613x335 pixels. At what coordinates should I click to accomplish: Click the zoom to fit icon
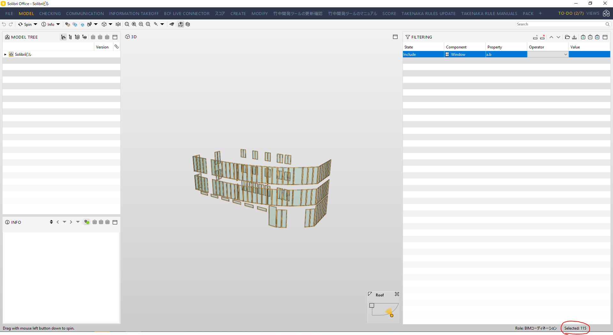pos(127,24)
